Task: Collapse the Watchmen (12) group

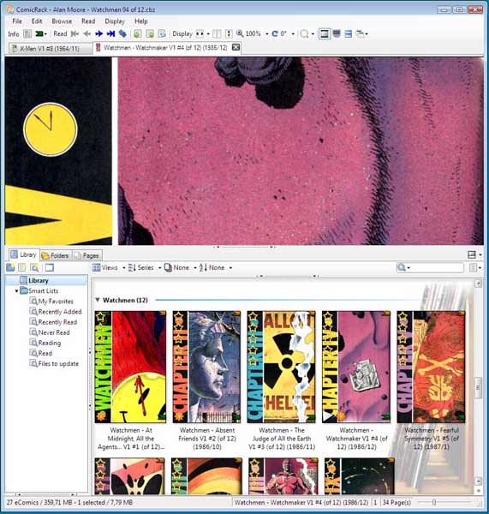Action: (98, 300)
